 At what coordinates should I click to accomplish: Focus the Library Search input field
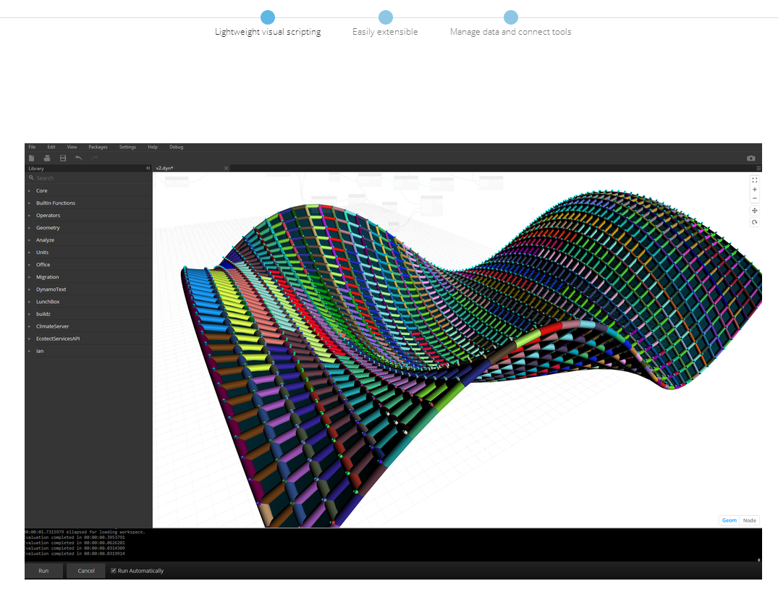tap(88, 178)
